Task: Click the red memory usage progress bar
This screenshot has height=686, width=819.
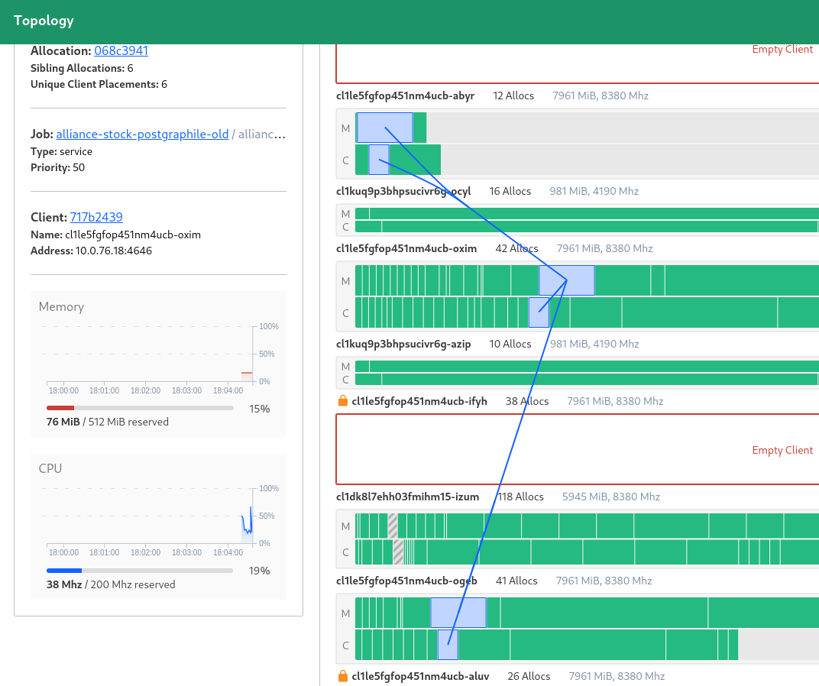Action: pyautogui.click(x=140, y=408)
